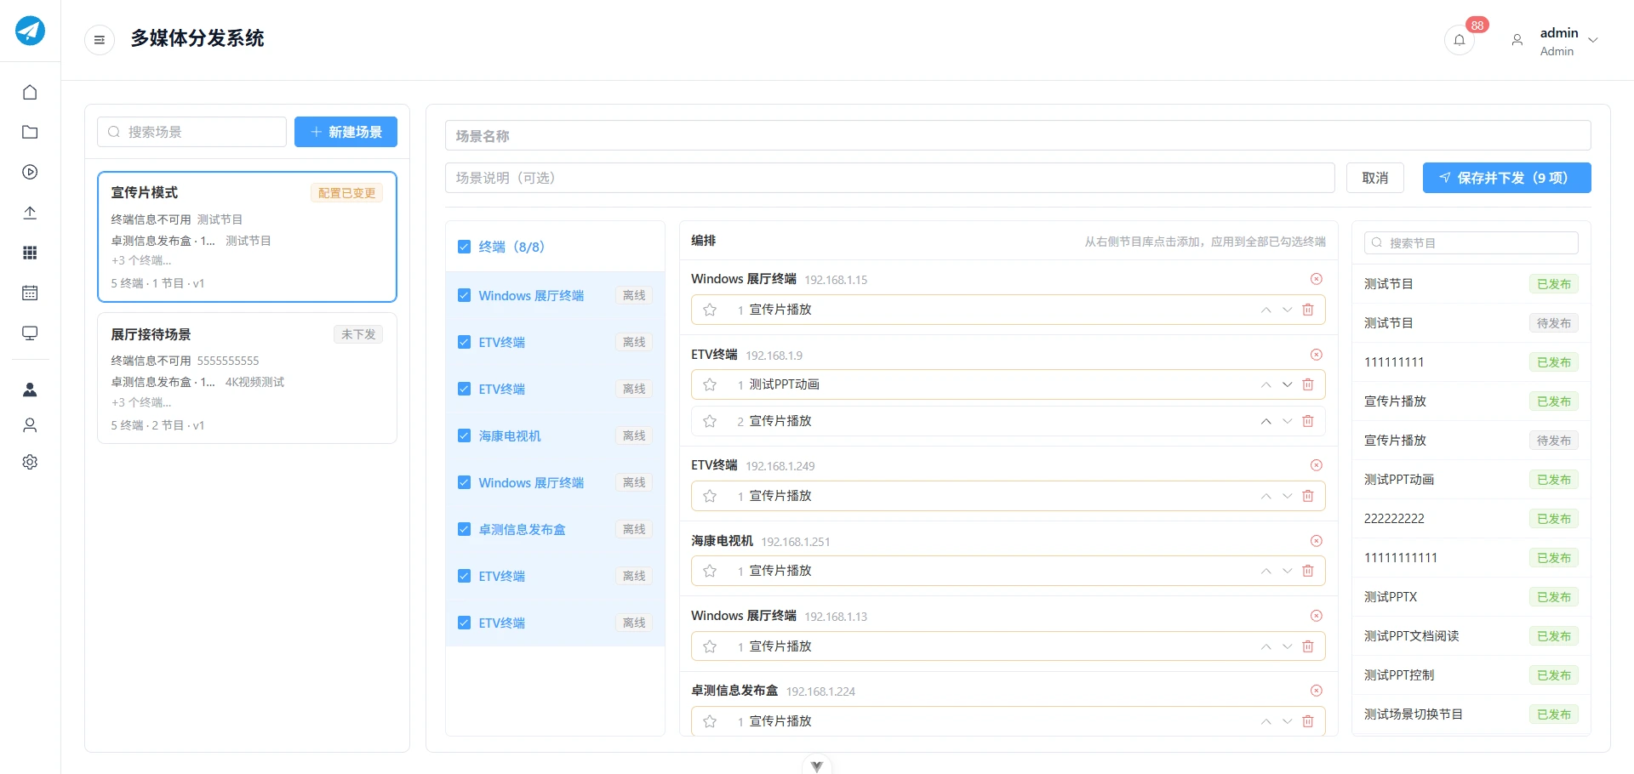Add 测试PPT动画 from program library
The width and height of the screenshot is (1634, 774).
click(1471, 480)
